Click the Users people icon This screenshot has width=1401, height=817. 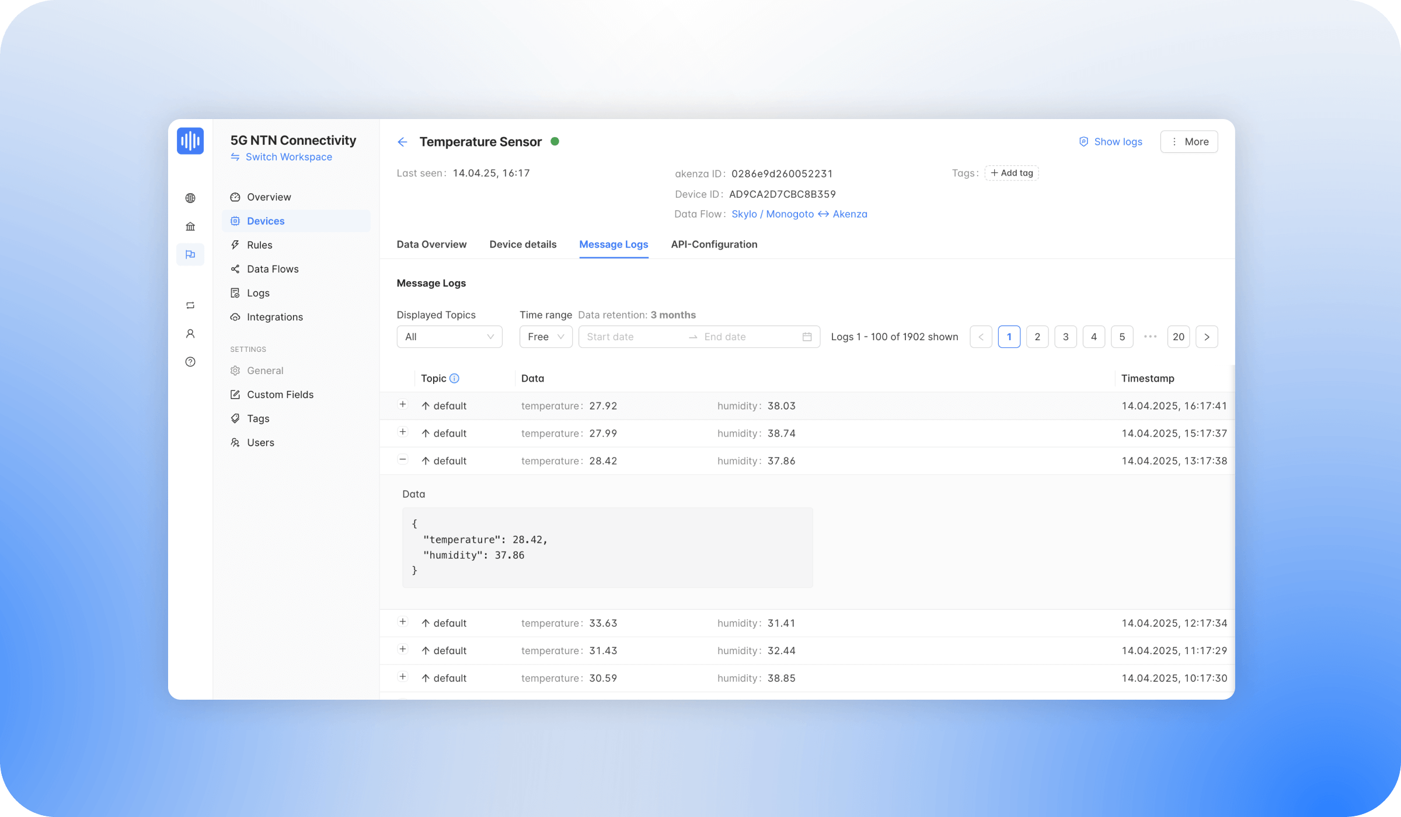coord(235,442)
